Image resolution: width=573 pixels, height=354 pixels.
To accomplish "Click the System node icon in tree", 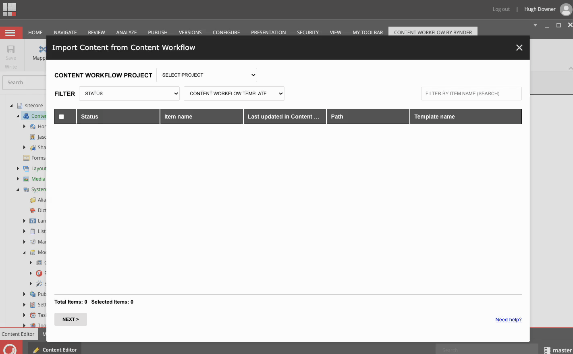I will pos(26,189).
